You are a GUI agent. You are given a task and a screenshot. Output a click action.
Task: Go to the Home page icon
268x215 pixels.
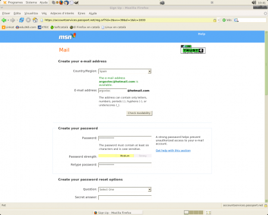click(x=35, y=20)
